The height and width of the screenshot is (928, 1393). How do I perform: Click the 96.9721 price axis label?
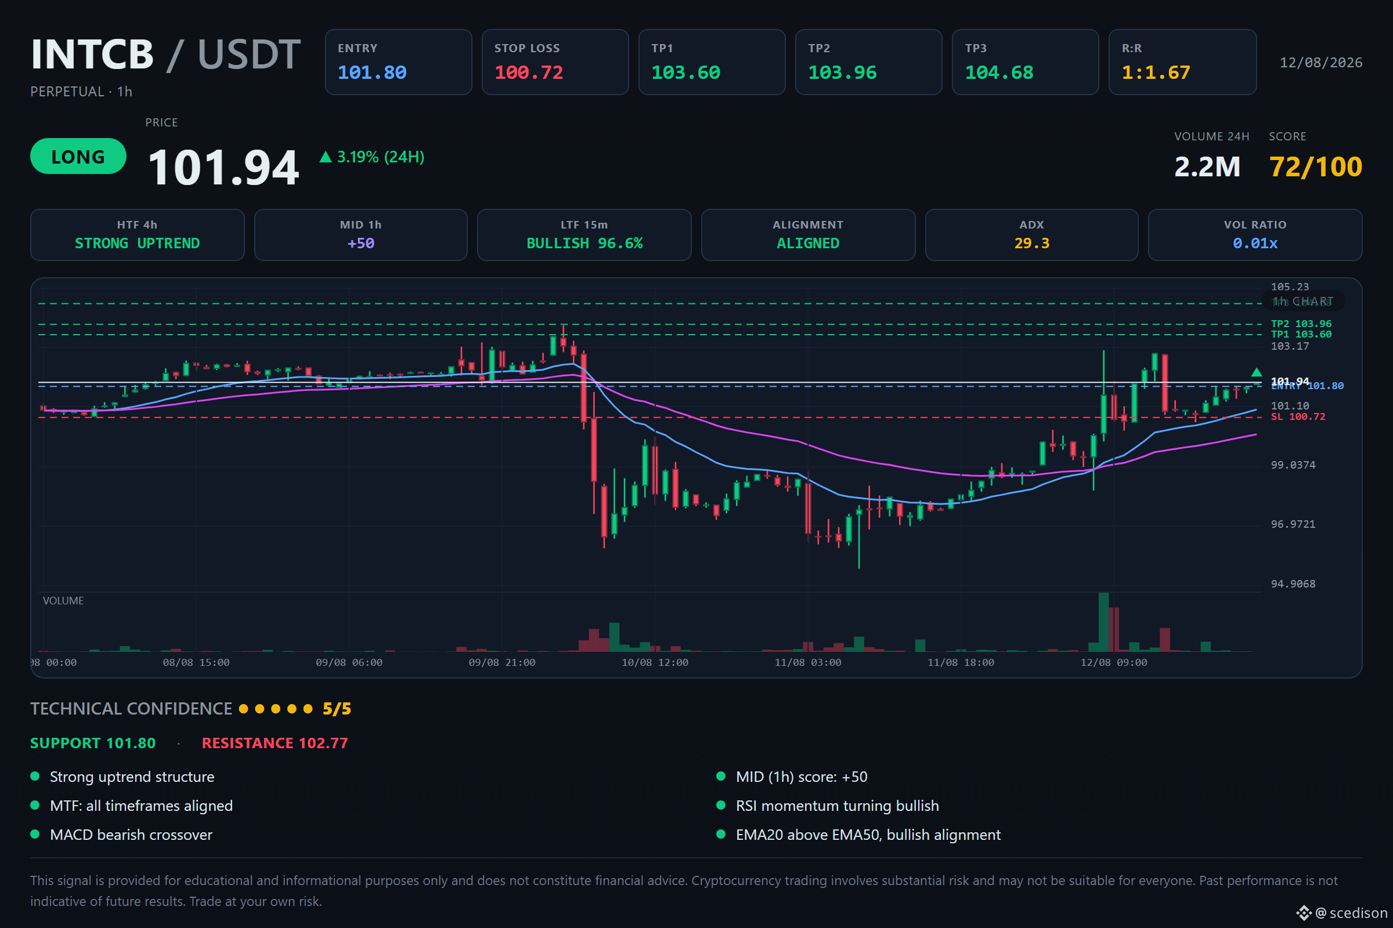coord(1293,524)
